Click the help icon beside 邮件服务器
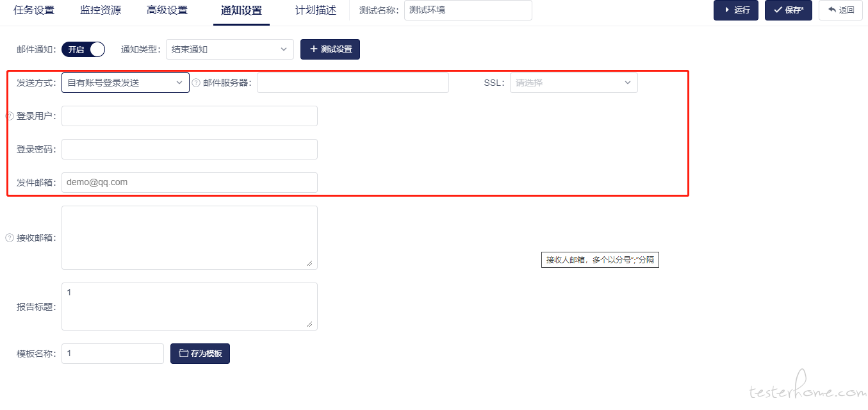868x410 pixels. click(196, 83)
